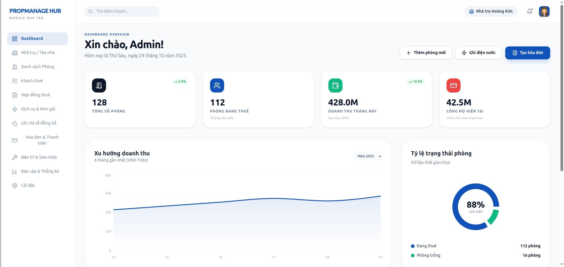Select the Dịch vụ & Đơn giá icon
The width and height of the screenshot is (564, 267).
pos(15,109)
